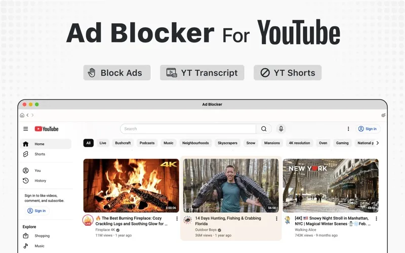Select the All filter chip
This screenshot has width=405, height=253.
pyautogui.click(x=88, y=143)
